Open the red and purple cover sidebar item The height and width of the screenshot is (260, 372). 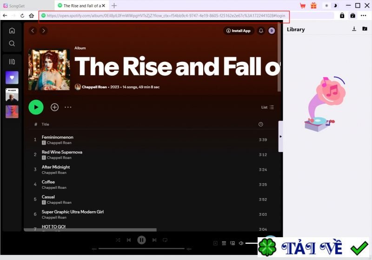point(12,112)
